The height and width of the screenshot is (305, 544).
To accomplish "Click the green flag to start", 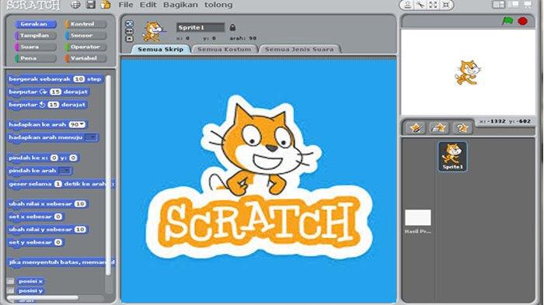I will (507, 21).
